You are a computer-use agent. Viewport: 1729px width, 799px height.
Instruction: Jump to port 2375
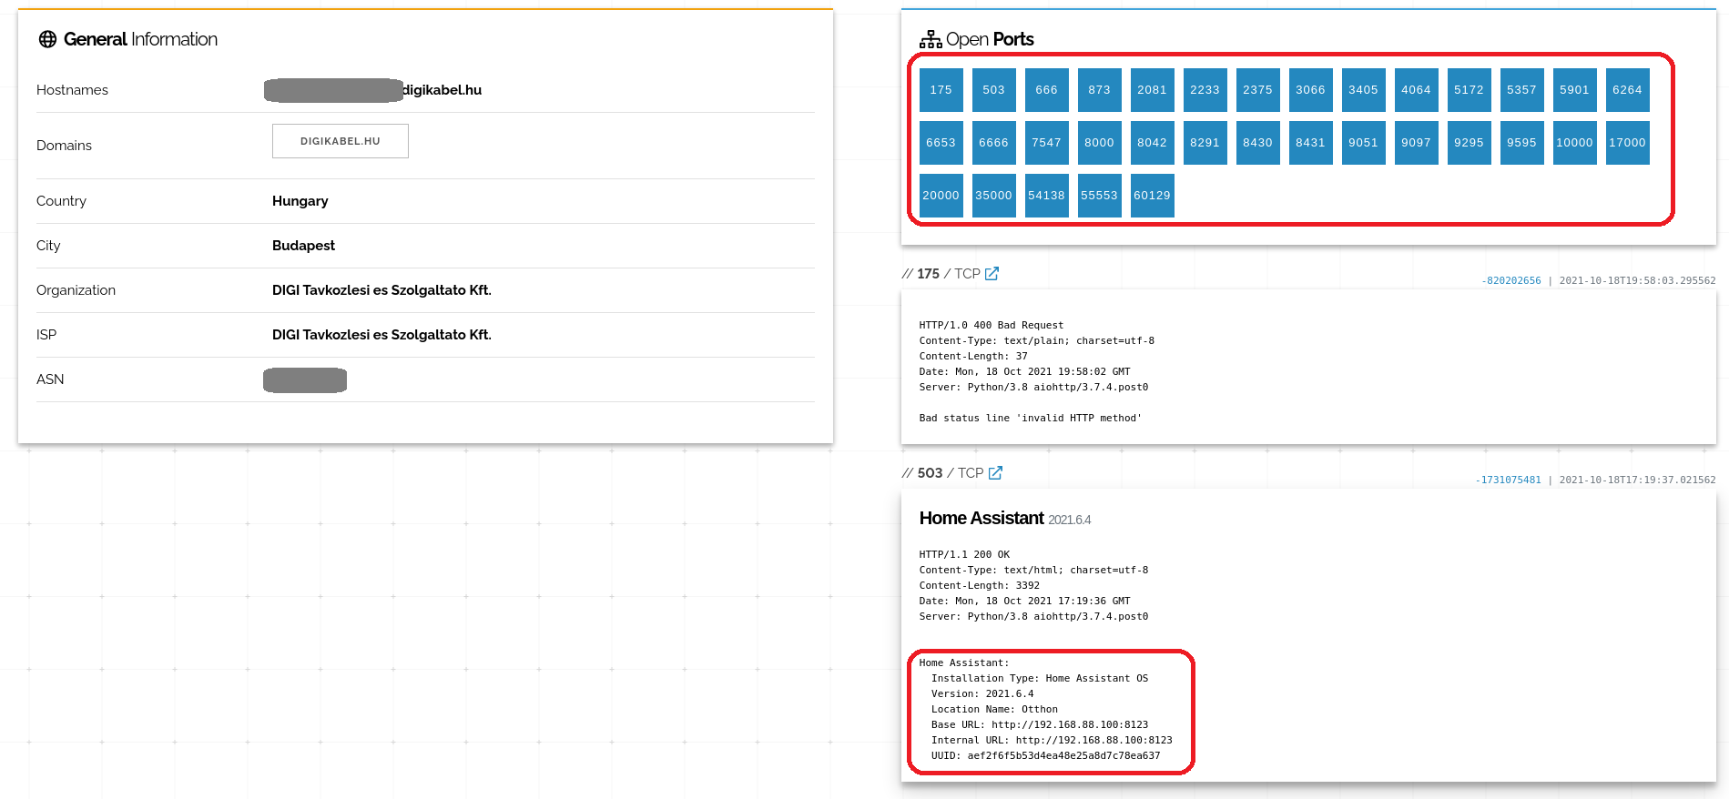(1258, 90)
